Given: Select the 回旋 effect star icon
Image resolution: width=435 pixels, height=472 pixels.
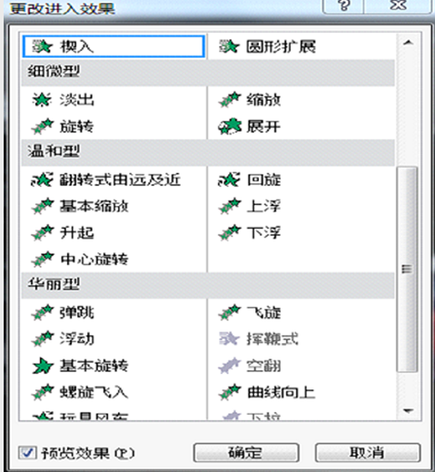Looking at the screenshot, I should [x=229, y=180].
